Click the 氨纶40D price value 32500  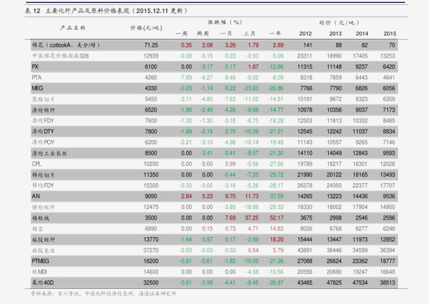151,282
